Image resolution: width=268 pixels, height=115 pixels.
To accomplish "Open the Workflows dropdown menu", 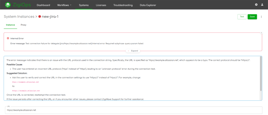I will [x=64, y=5].
